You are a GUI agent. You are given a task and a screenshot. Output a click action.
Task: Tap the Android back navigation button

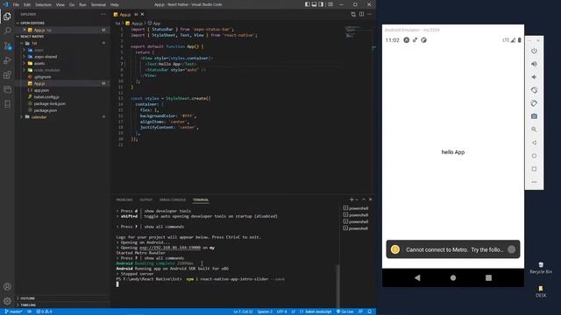click(x=417, y=278)
